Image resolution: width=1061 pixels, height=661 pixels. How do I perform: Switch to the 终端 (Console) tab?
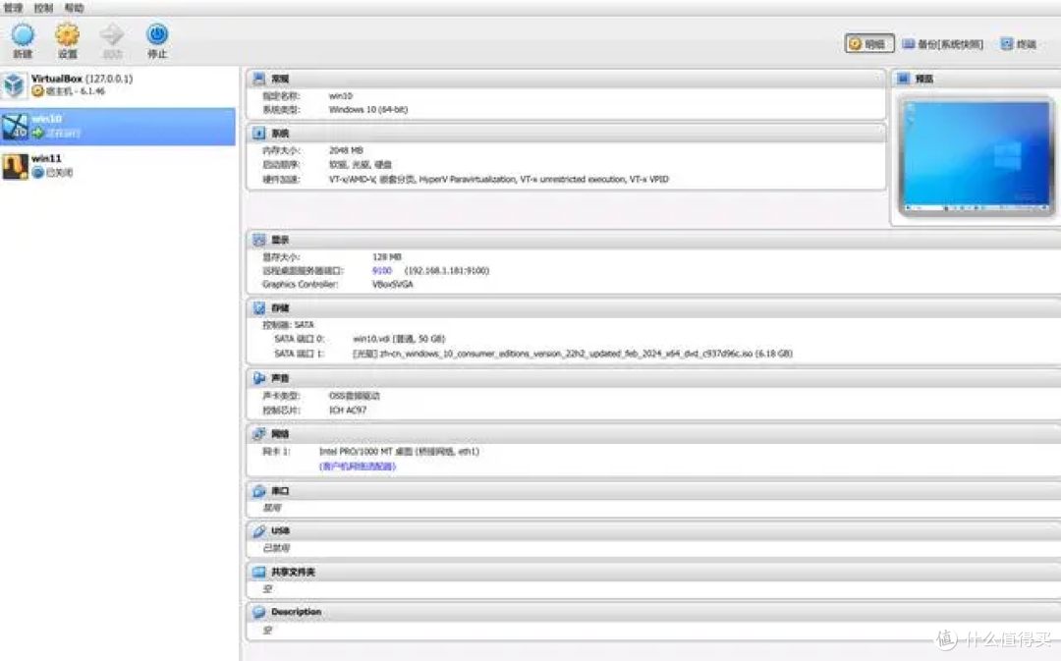tap(1019, 44)
